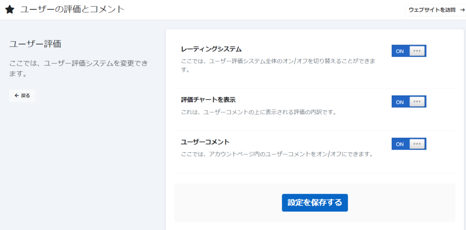Save settings with 設定を保存する button

click(x=314, y=203)
